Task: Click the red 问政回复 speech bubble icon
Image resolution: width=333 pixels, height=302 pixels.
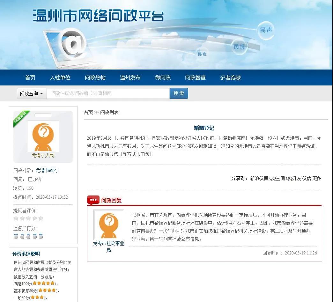Action: tap(93, 200)
